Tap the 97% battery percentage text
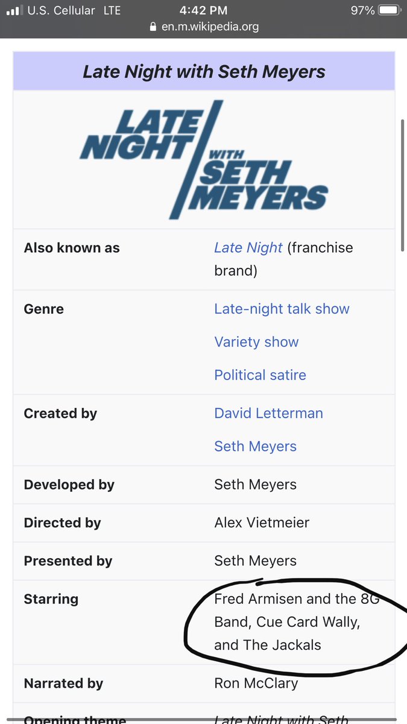The height and width of the screenshot is (724, 407). point(363,11)
